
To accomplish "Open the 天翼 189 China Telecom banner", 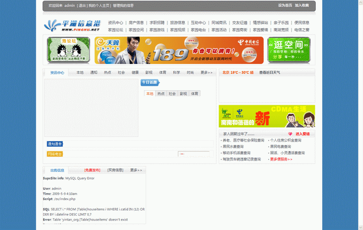I will click(x=179, y=50).
